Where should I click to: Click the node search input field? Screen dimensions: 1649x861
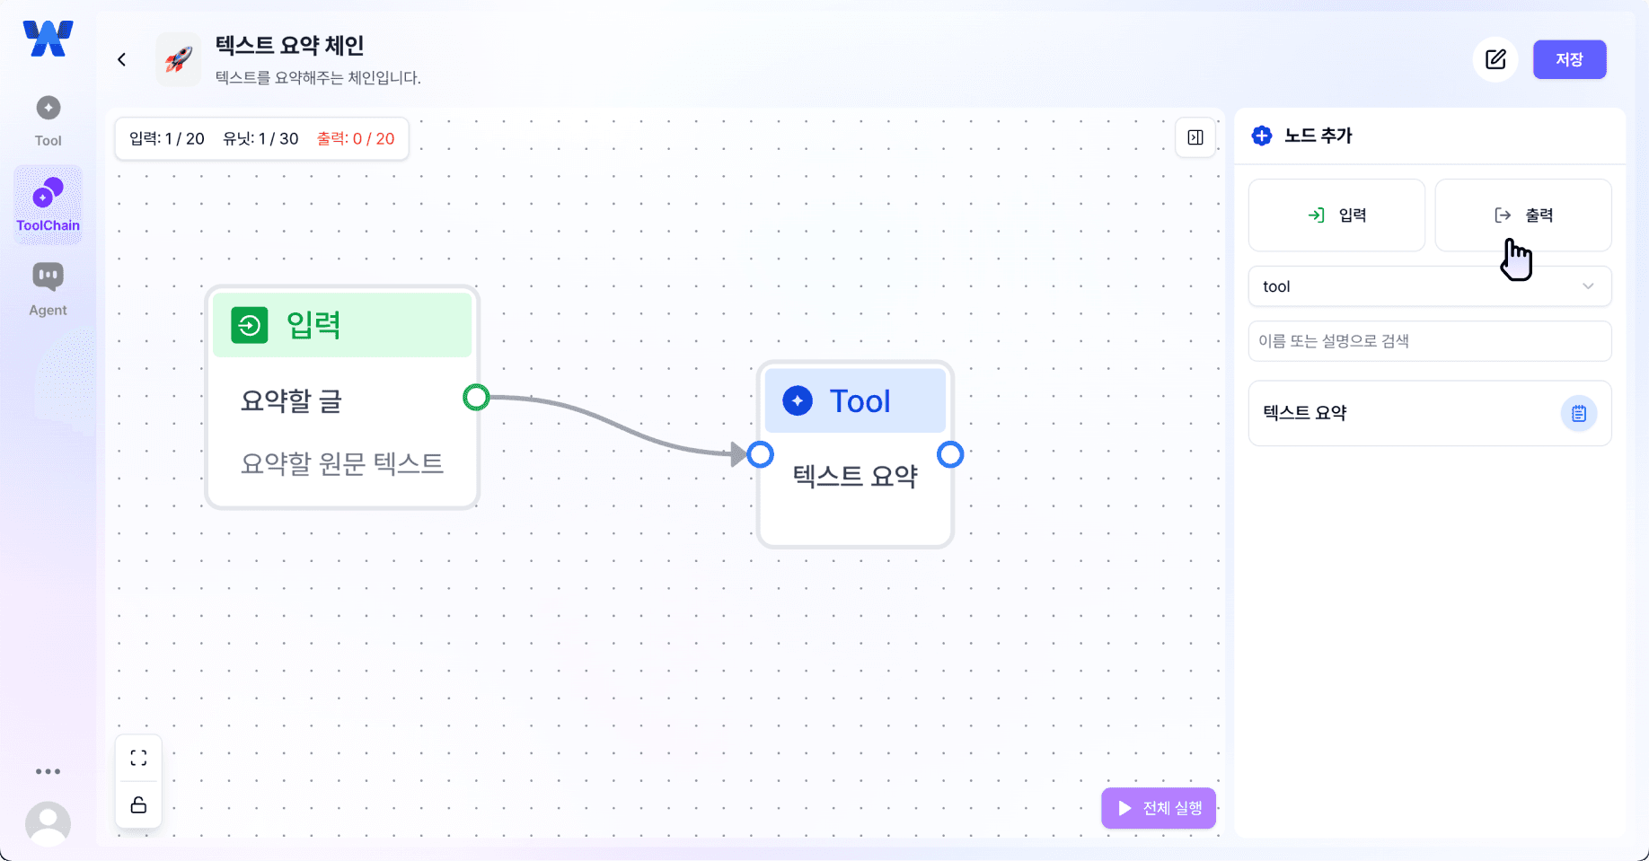1430,341
